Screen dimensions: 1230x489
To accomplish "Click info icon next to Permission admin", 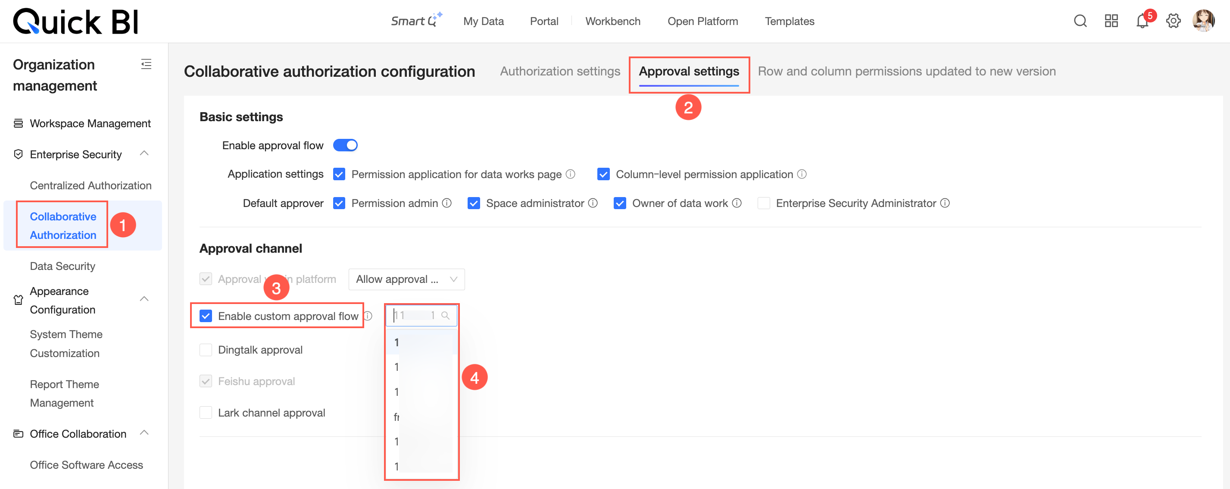I will [x=447, y=203].
